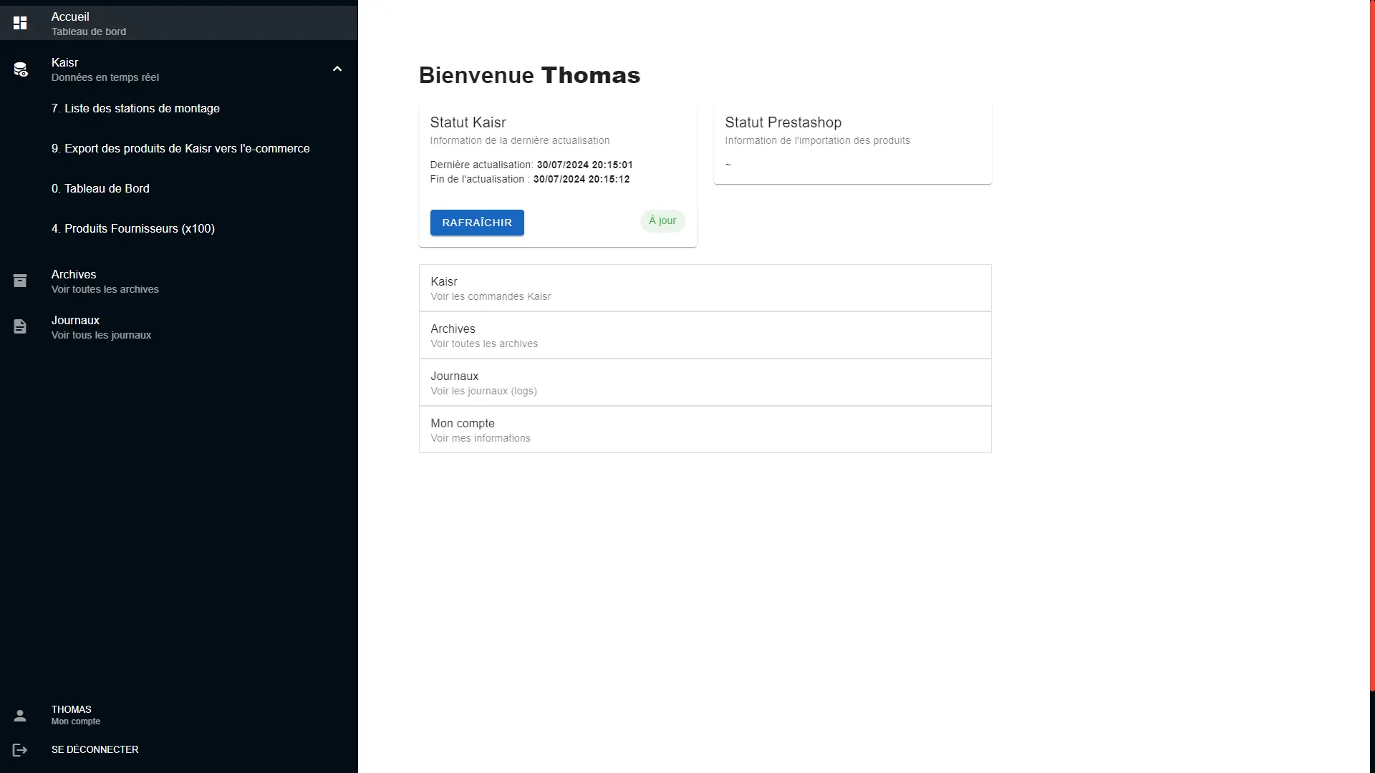Click SE DÉCONNECTER to log out

179,749
